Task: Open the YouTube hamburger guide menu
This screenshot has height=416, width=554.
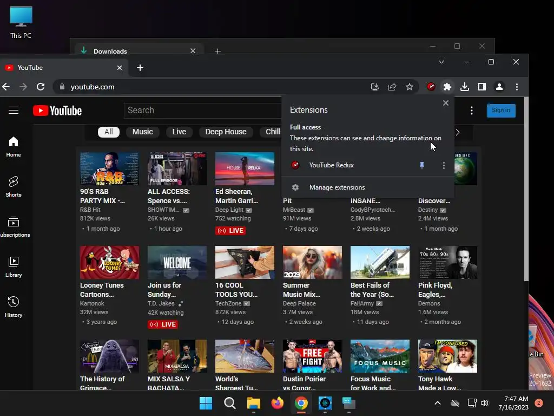Action: point(14,110)
